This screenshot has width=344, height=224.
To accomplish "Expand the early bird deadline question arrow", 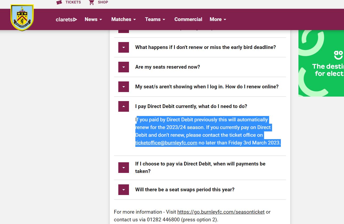I will tap(124, 47).
